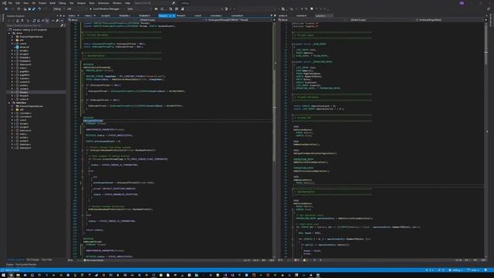Switch to Class View bottom tab
This screenshot has width=494, height=278.
click(x=47, y=260)
